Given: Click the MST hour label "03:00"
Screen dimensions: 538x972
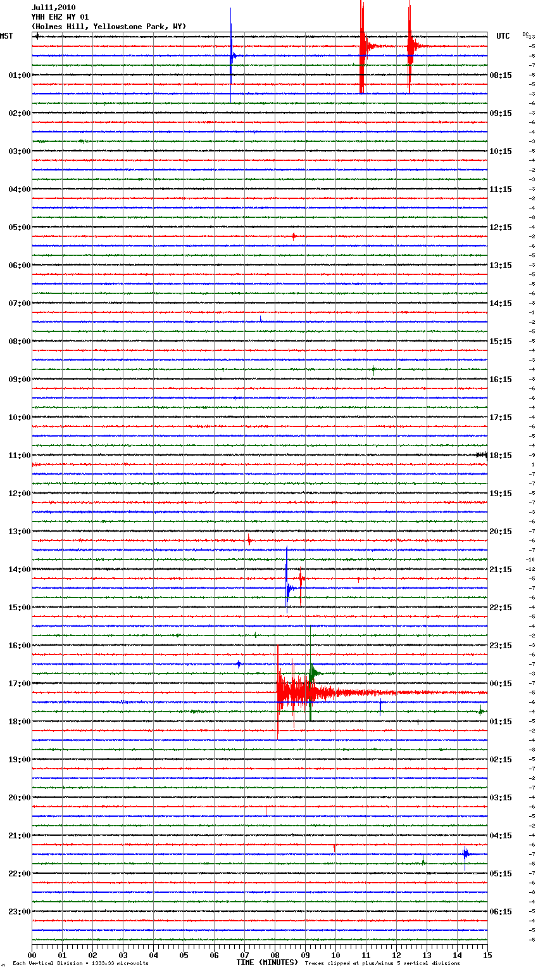Looking at the screenshot, I should [x=20, y=151].
